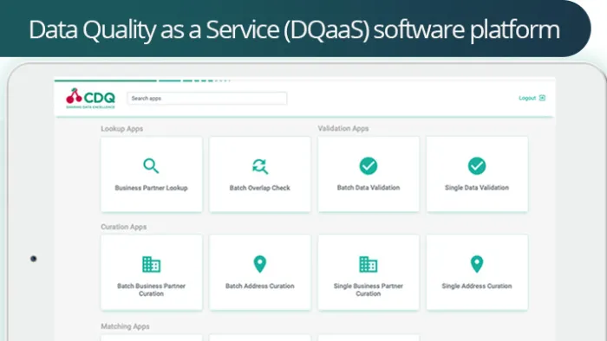Open Business Partner Lookup label

152,188
